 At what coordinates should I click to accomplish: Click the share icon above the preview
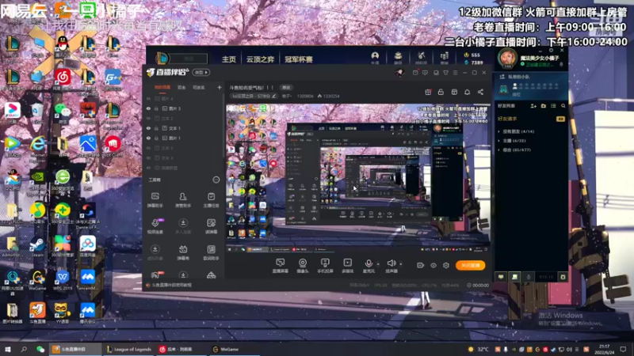(480, 92)
